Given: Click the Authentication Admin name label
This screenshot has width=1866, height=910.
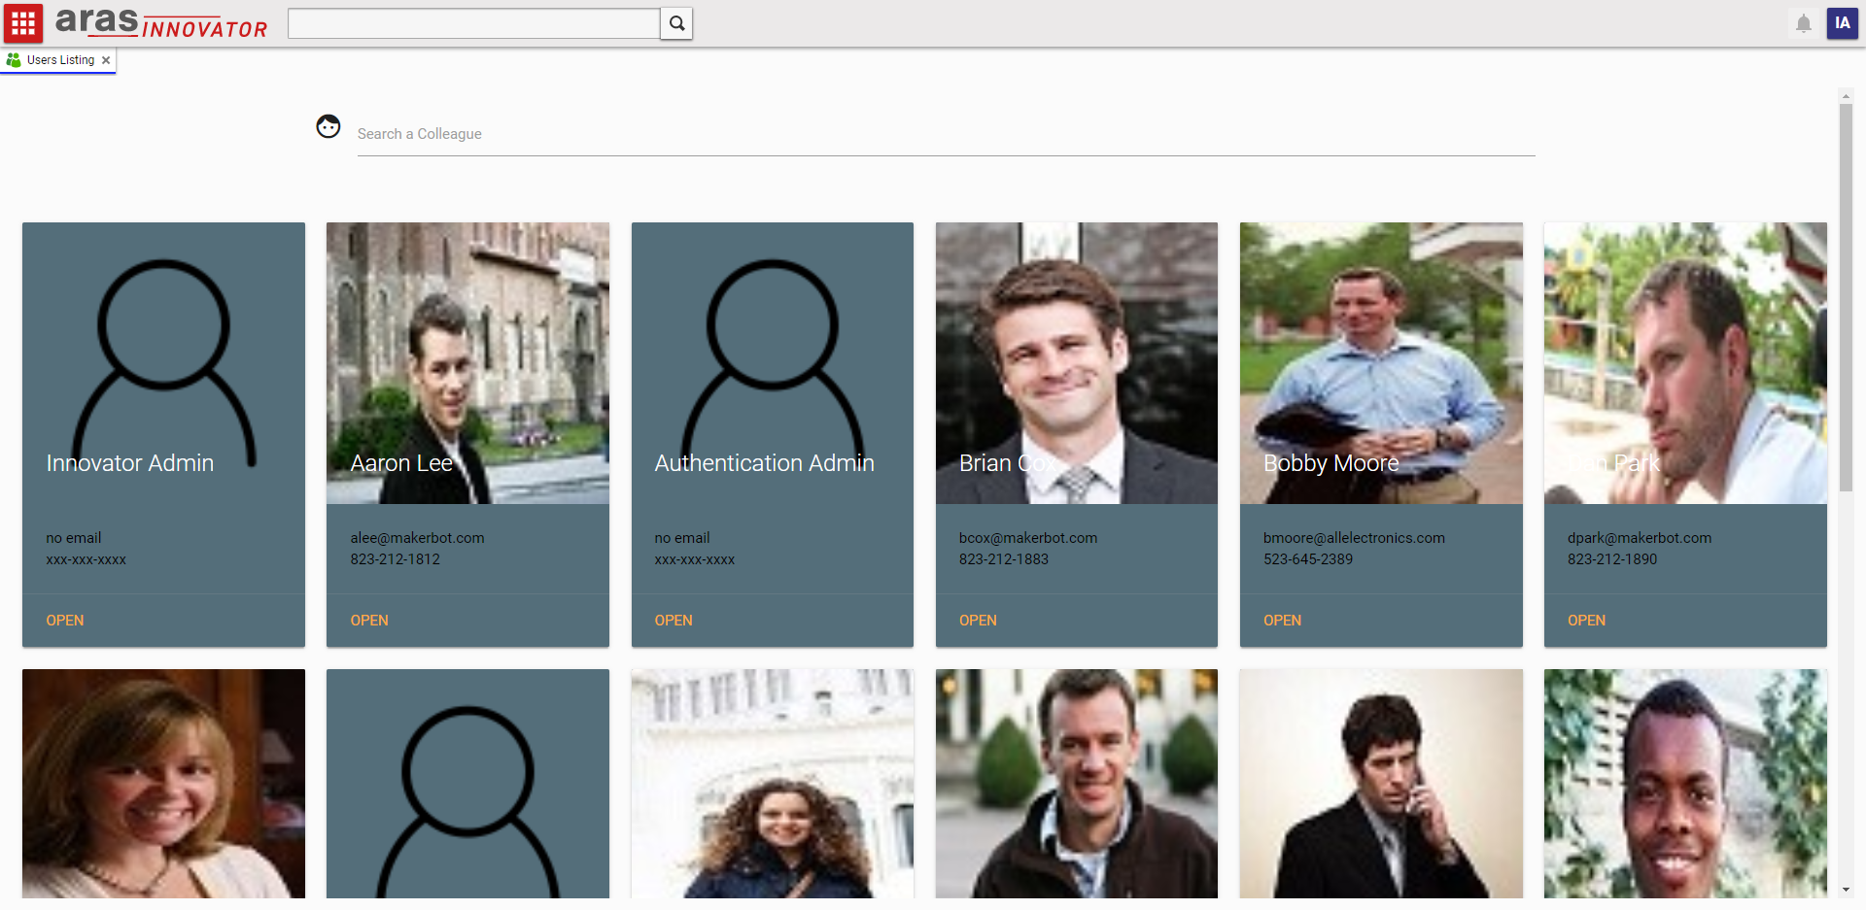Looking at the screenshot, I should (x=764, y=463).
